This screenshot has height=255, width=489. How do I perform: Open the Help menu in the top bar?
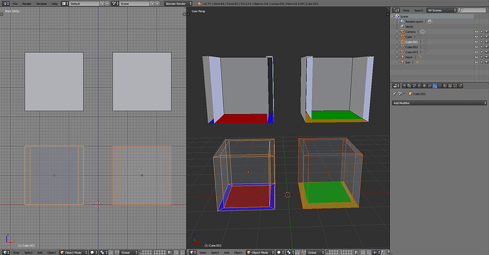coord(55,4)
